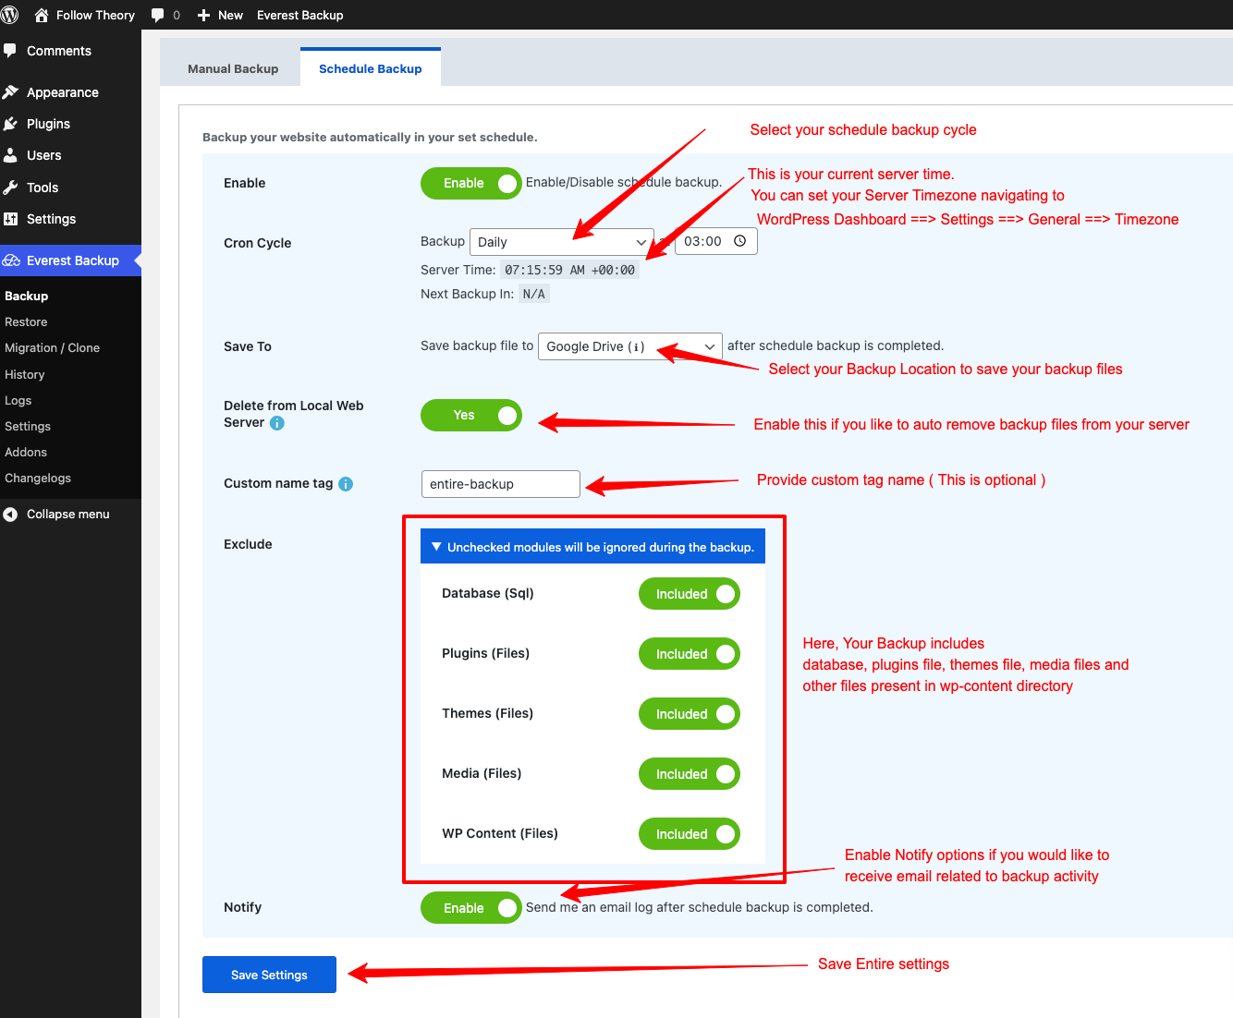Click the clock icon in time field
1233x1018 pixels.
tap(740, 241)
